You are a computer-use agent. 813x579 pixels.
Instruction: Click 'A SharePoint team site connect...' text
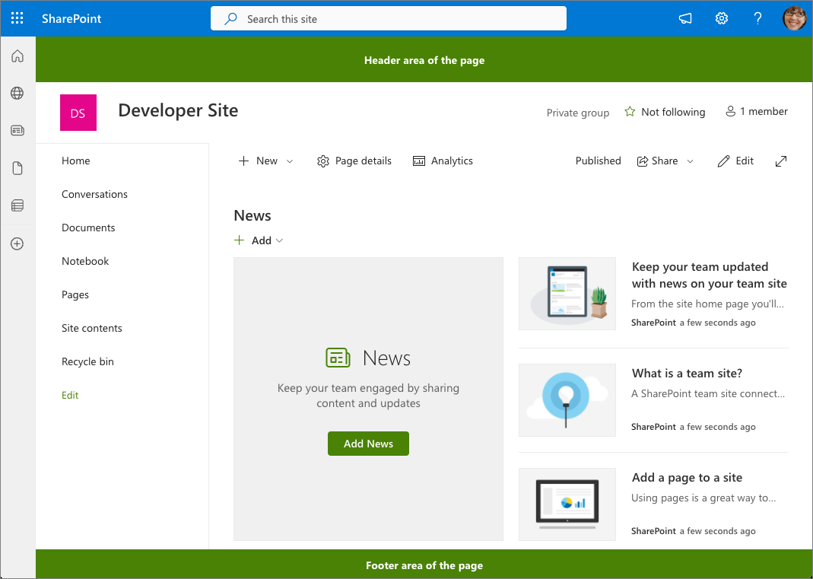[708, 394]
